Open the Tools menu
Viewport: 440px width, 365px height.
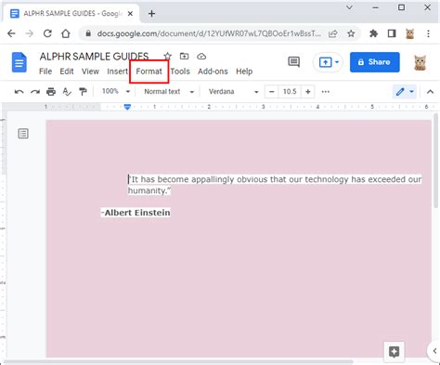(x=180, y=72)
